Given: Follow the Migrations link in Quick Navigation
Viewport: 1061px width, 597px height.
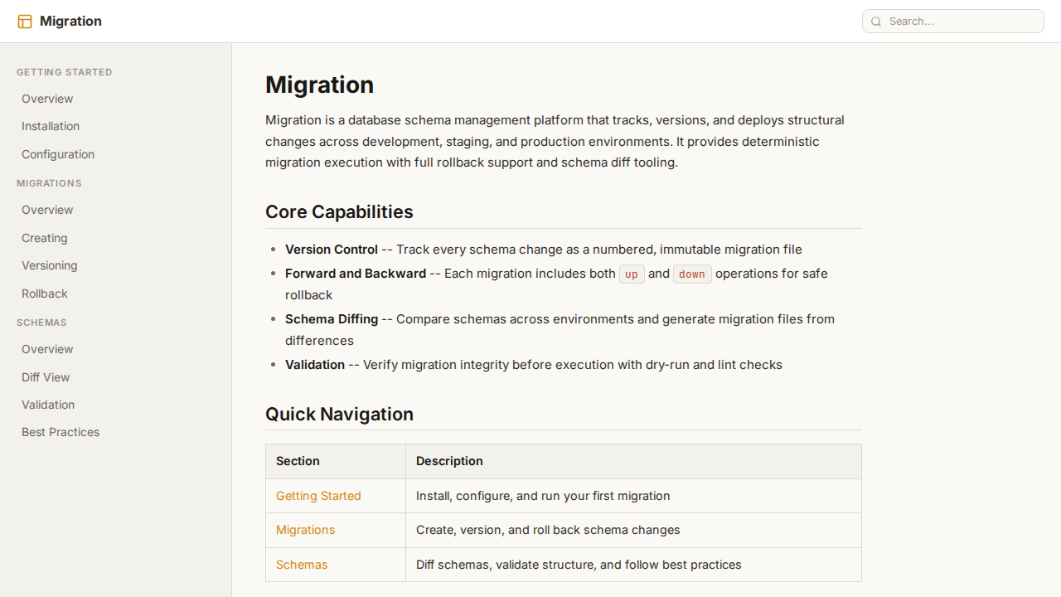Looking at the screenshot, I should tap(306, 530).
